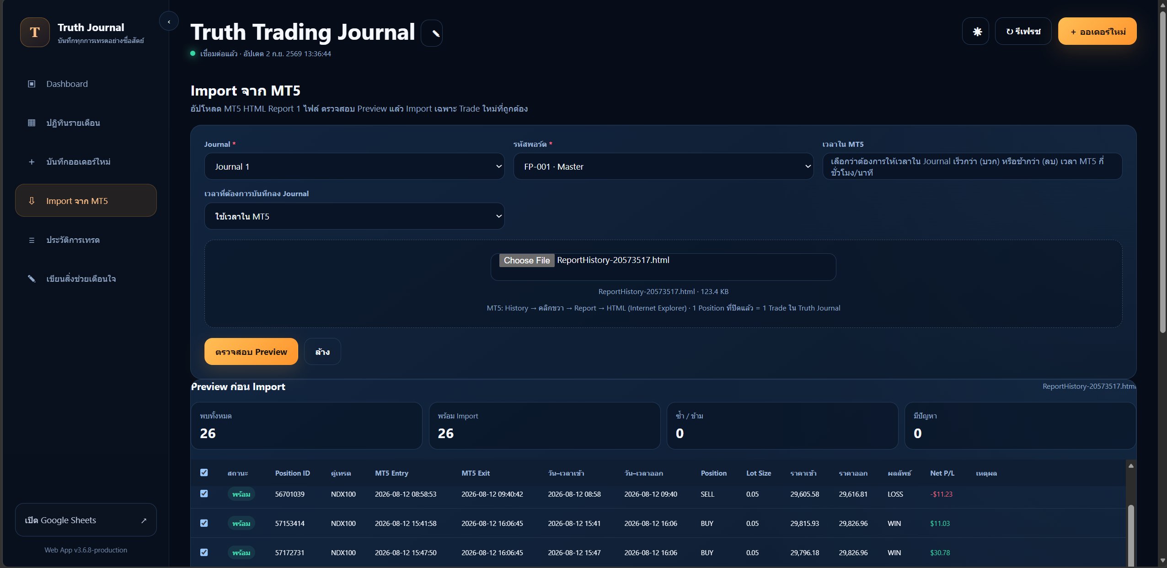Open the รหัสพอร์ต dropdown showing FP-001 · Master
Viewport: 1167px width, 568px height.
click(664, 166)
